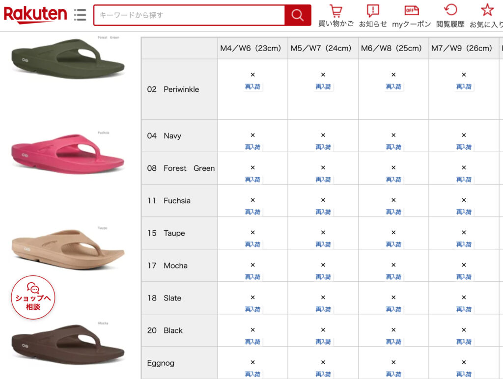Click 再入荷 for Slate M4/W6 (23cm)
The width and height of the screenshot is (503, 379).
(x=253, y=309)
